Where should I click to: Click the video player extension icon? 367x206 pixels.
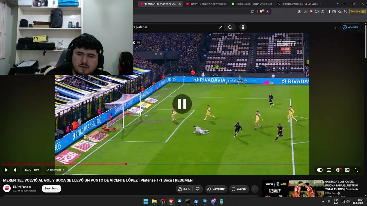tap(305, 11)
